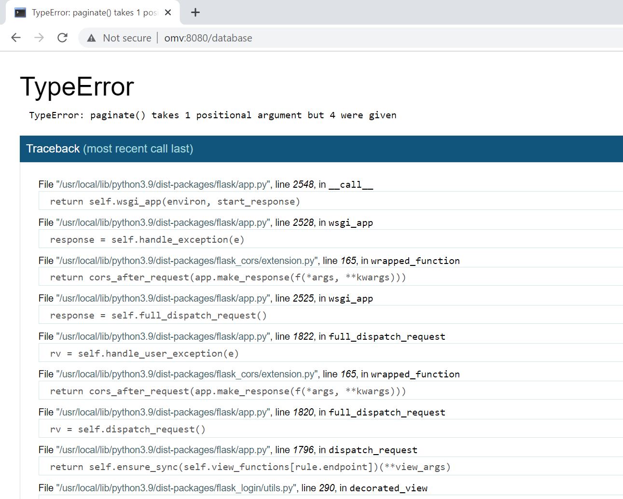Click the flask/app.py line 2548 file entry
The height and width of the screenshot is (499, 623).
[206, 184]
